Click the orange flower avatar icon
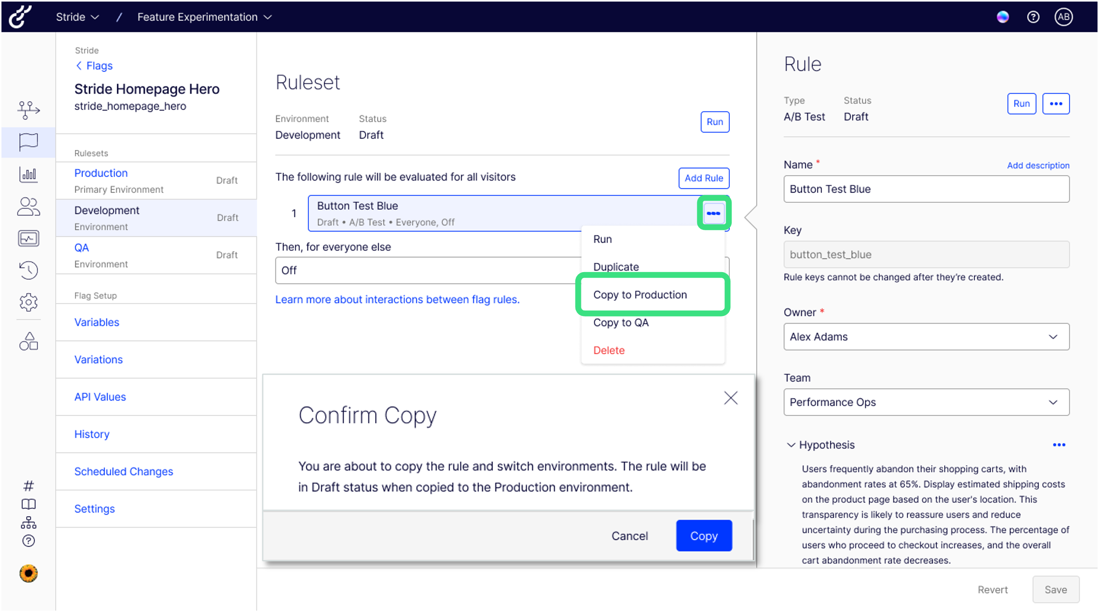This screenshot has width=1099, height=612. [28, 573]
